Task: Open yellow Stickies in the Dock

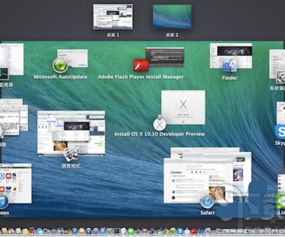Action: point(25,231)
